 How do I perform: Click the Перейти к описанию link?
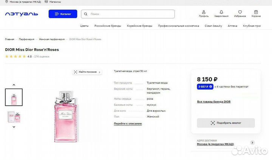click(x=128, y=124)
